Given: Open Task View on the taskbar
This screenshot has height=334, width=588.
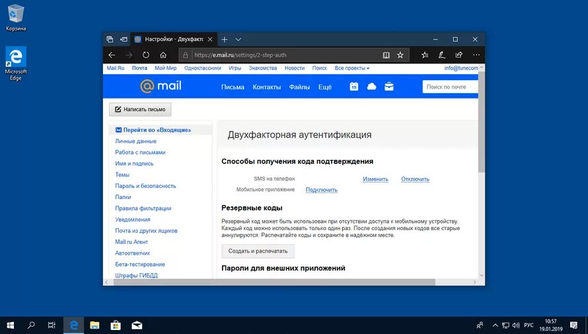Looking at the screenshot, I should 52,325.
